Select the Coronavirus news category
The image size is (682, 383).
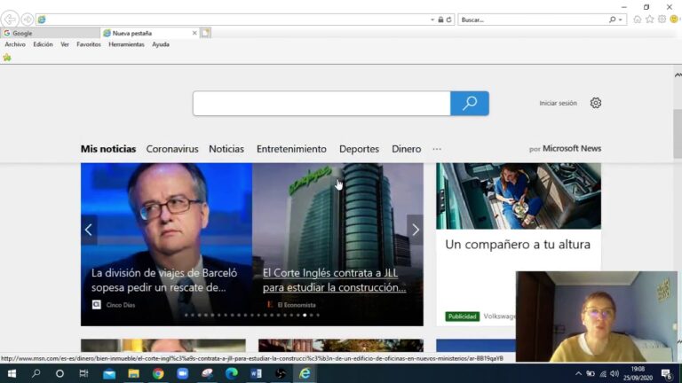coord(172,149)
